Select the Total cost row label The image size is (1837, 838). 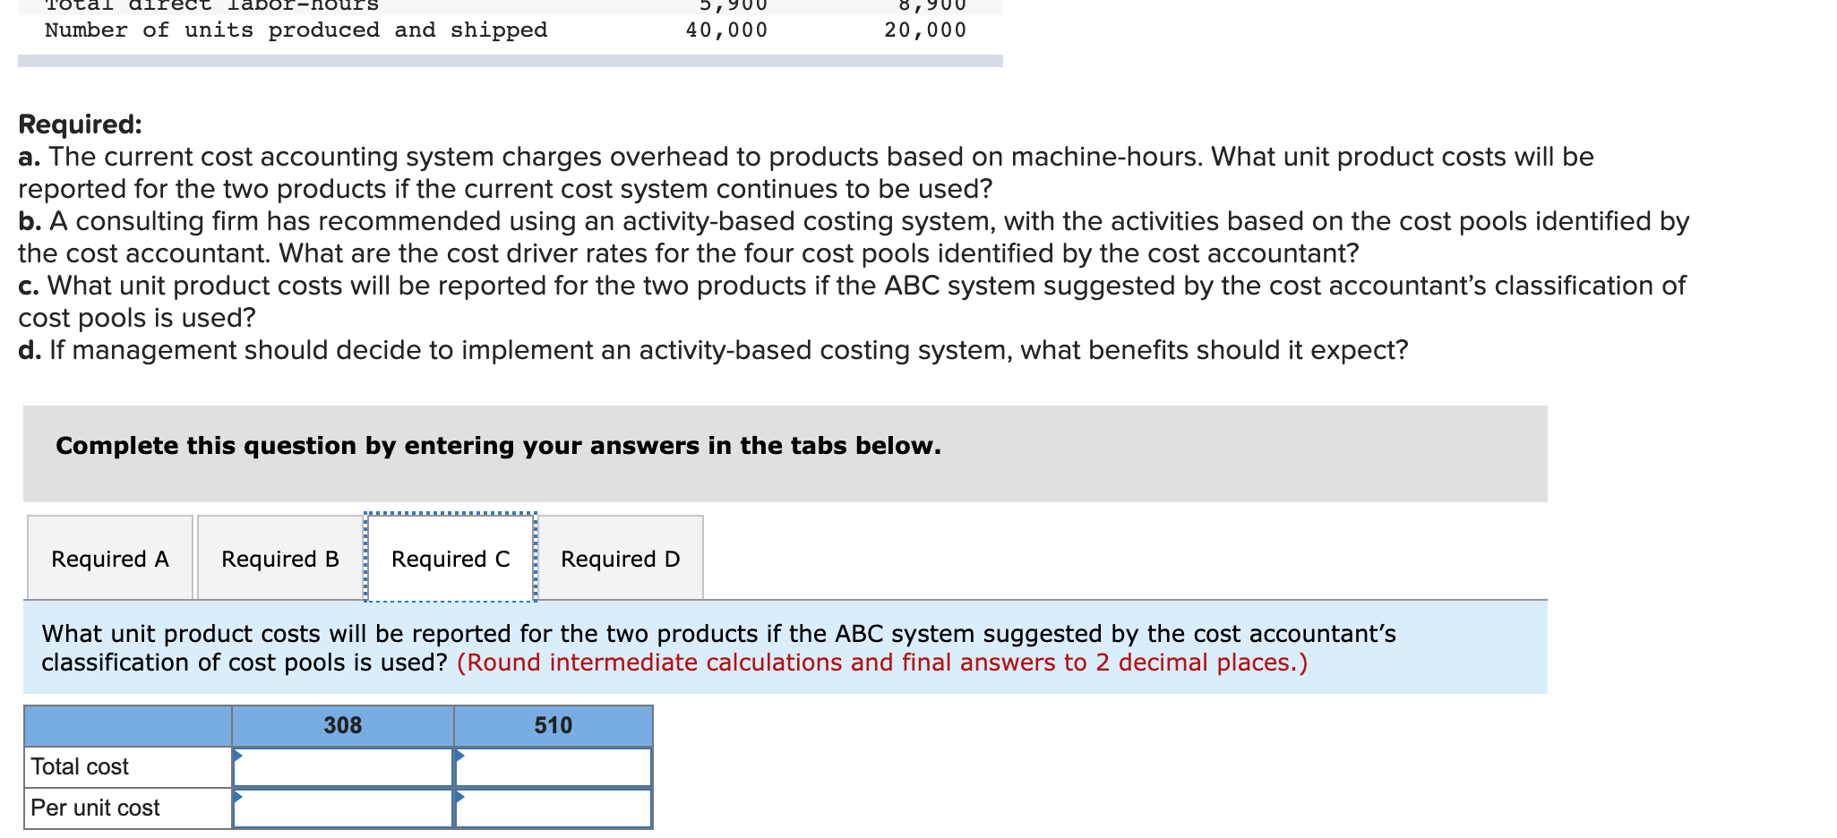(x=80, y=766)
